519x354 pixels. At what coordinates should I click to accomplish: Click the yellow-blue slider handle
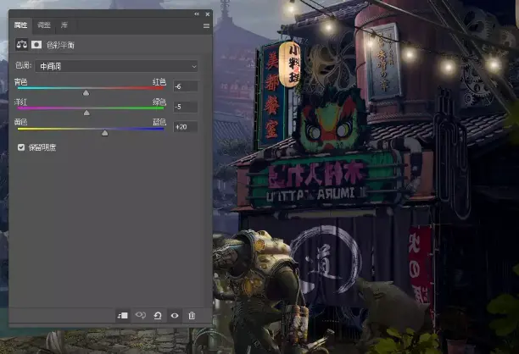[105, 133]
